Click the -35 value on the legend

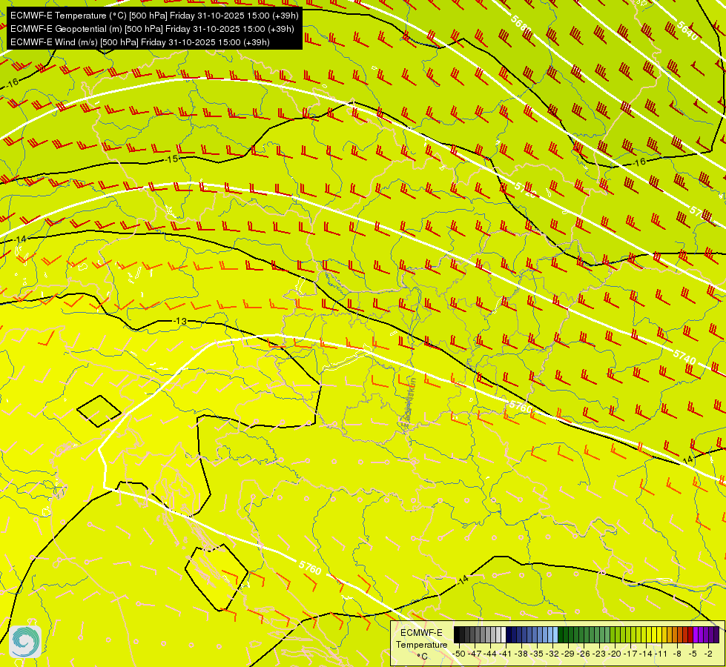click(x=537, y=654)
